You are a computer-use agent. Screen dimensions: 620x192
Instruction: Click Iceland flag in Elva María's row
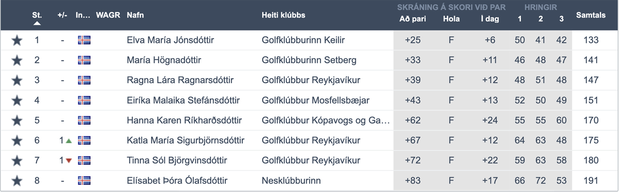point(84,40)
